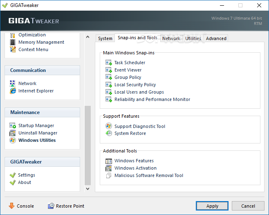
Task: Open Windows Features link
Action: coord(134,161)
